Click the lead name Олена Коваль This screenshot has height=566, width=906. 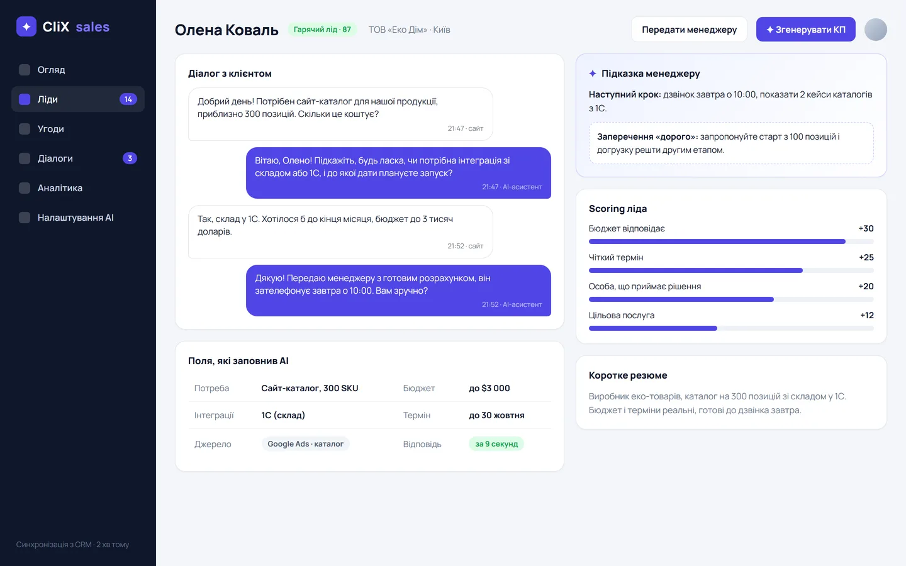[226, 30]
